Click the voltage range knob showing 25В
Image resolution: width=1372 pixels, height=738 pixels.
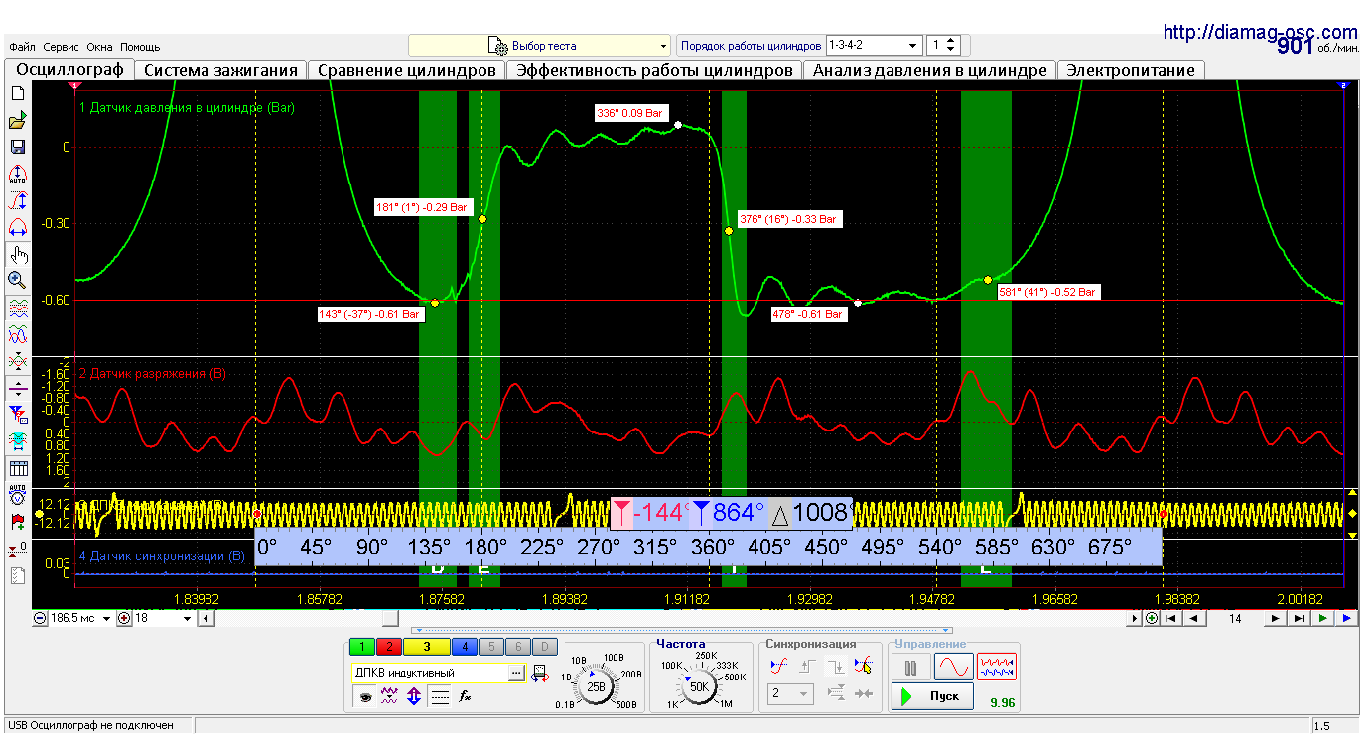597,686
